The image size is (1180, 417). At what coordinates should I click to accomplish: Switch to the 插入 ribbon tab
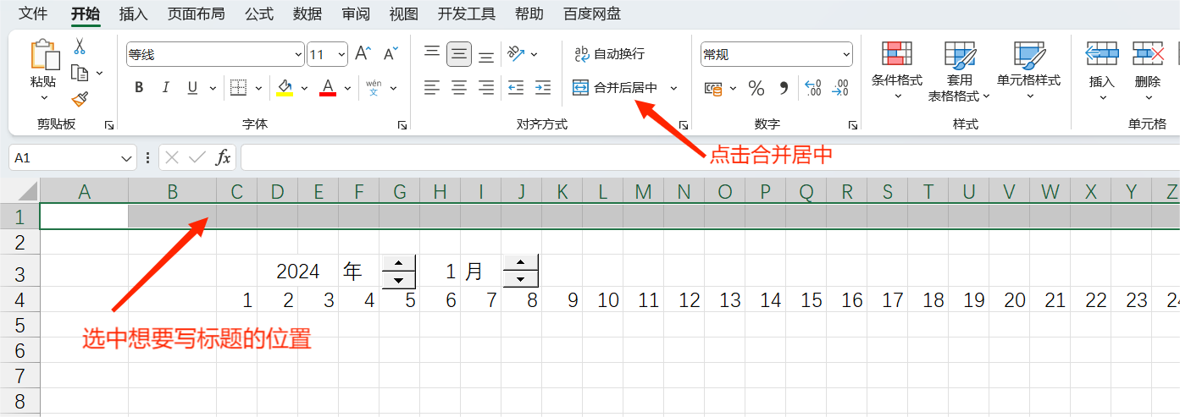(133, 14)
